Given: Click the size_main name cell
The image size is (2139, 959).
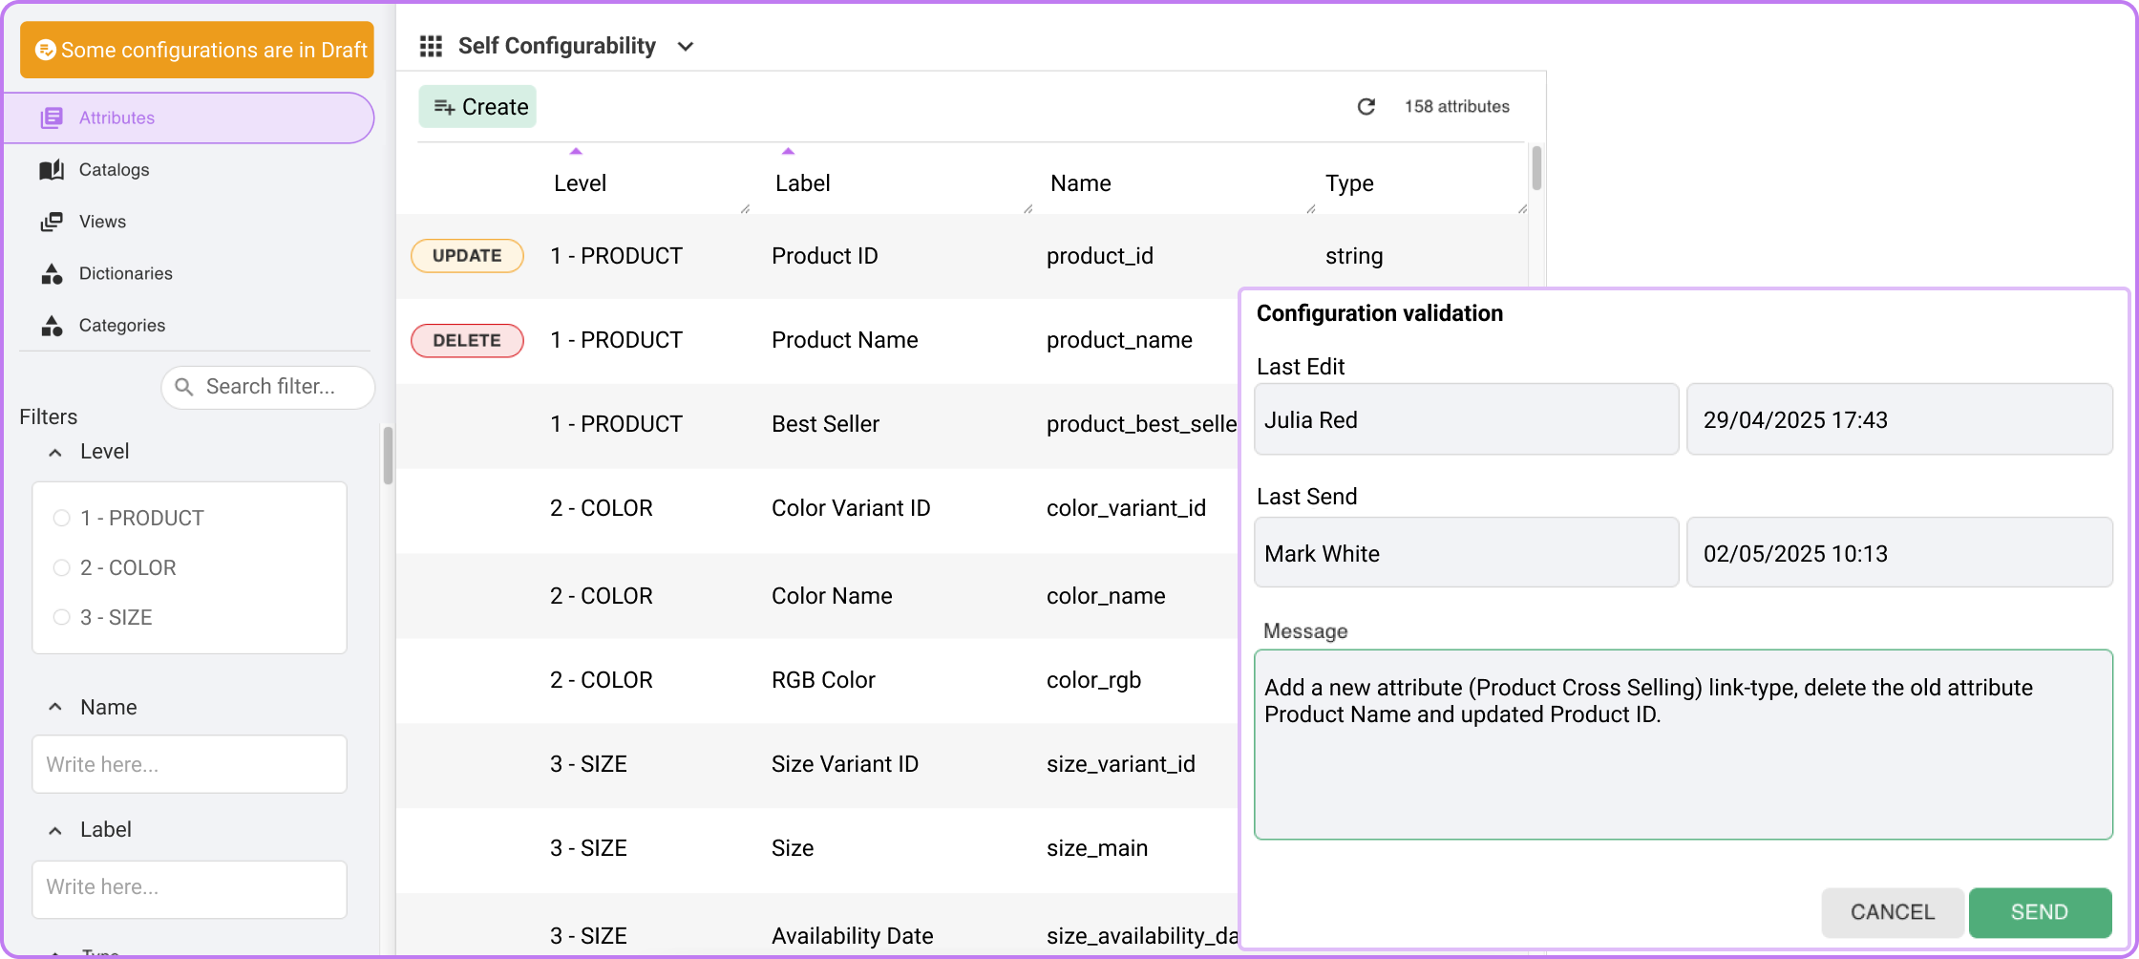Looking at the screenshot, I should (x=1097, y=848).
